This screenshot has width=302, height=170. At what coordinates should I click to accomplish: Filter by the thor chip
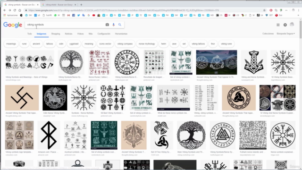tap(213, 44)
